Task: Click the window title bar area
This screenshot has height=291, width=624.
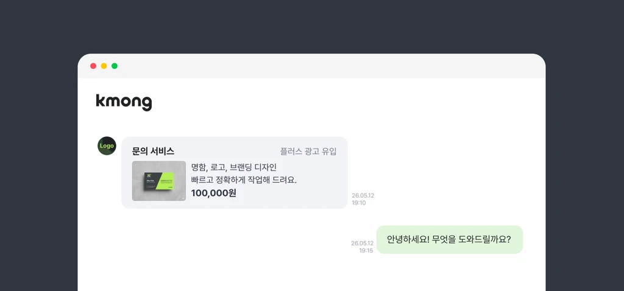Action: [x=311, y=66]
